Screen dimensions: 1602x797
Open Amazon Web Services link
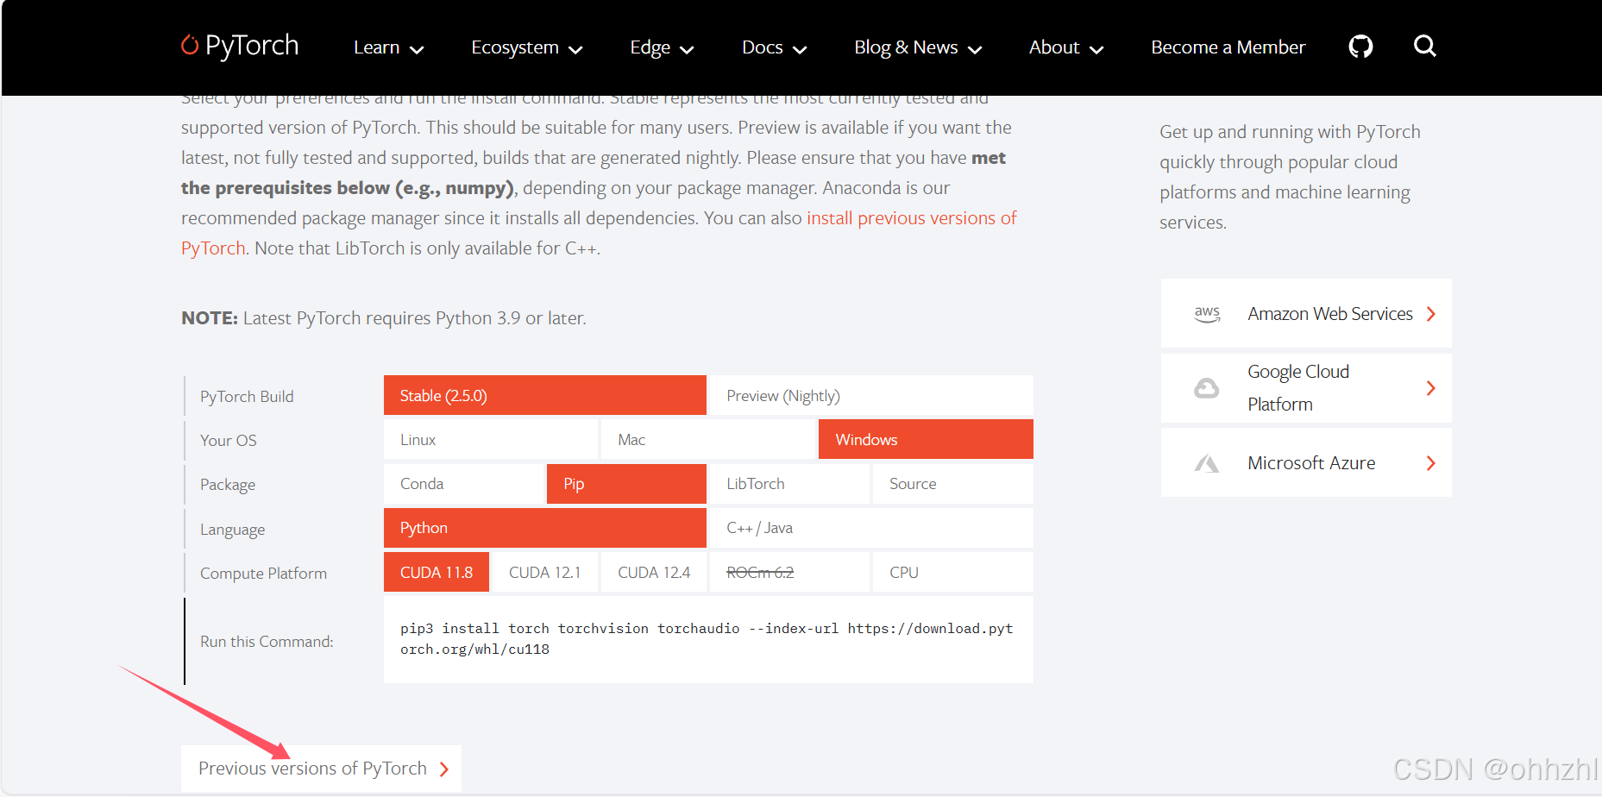[1306, 314]
